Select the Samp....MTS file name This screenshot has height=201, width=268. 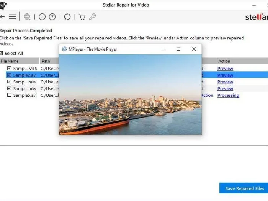[x=25, y=69]
